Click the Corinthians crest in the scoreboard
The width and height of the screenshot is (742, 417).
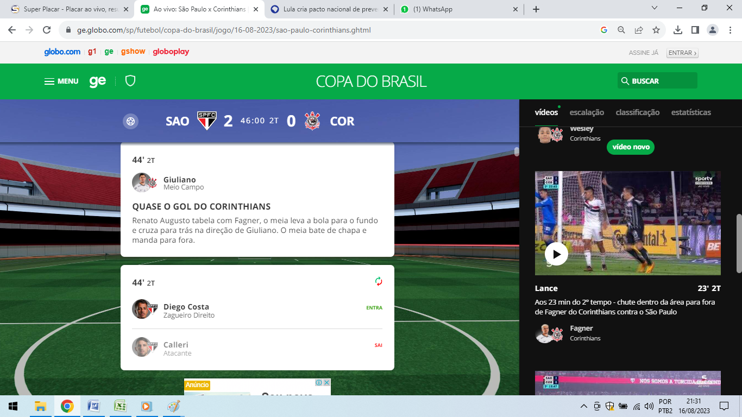pyautogui.click(x=312, y=121)
